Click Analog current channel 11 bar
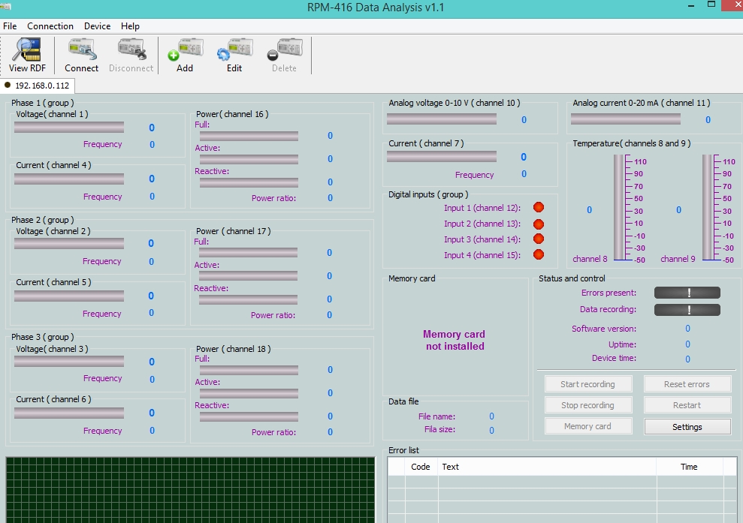 pos(626,119)
